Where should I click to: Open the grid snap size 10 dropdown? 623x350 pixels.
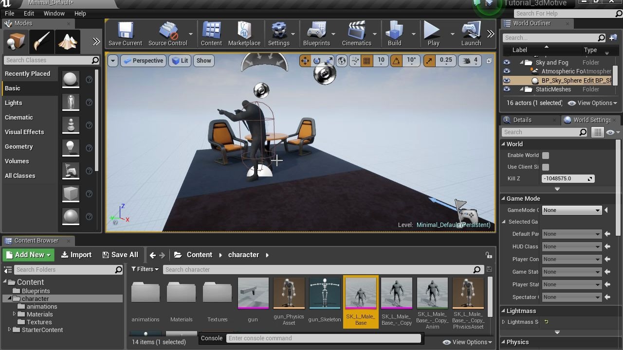tap(381, 60)
